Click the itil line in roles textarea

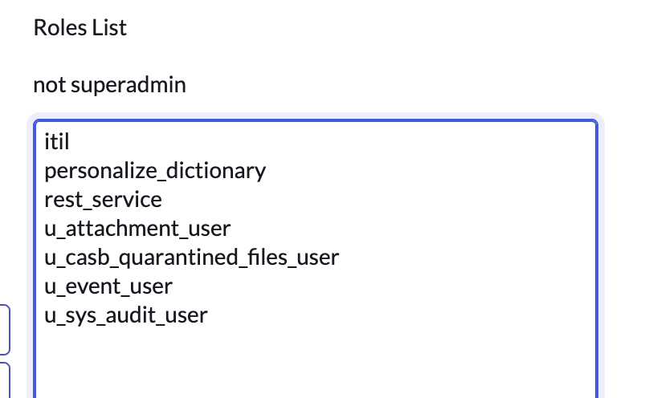[58, 142]
